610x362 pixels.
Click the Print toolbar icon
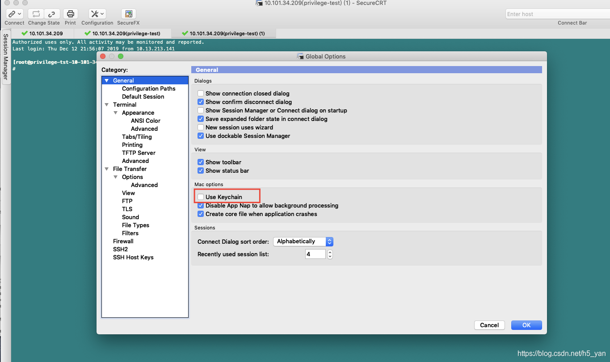[x=70, y=14]
